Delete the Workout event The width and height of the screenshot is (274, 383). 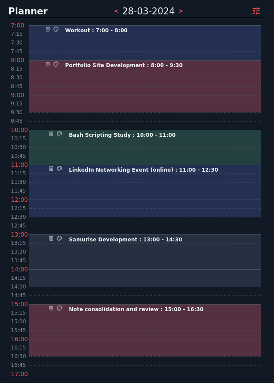pos(47,29)
